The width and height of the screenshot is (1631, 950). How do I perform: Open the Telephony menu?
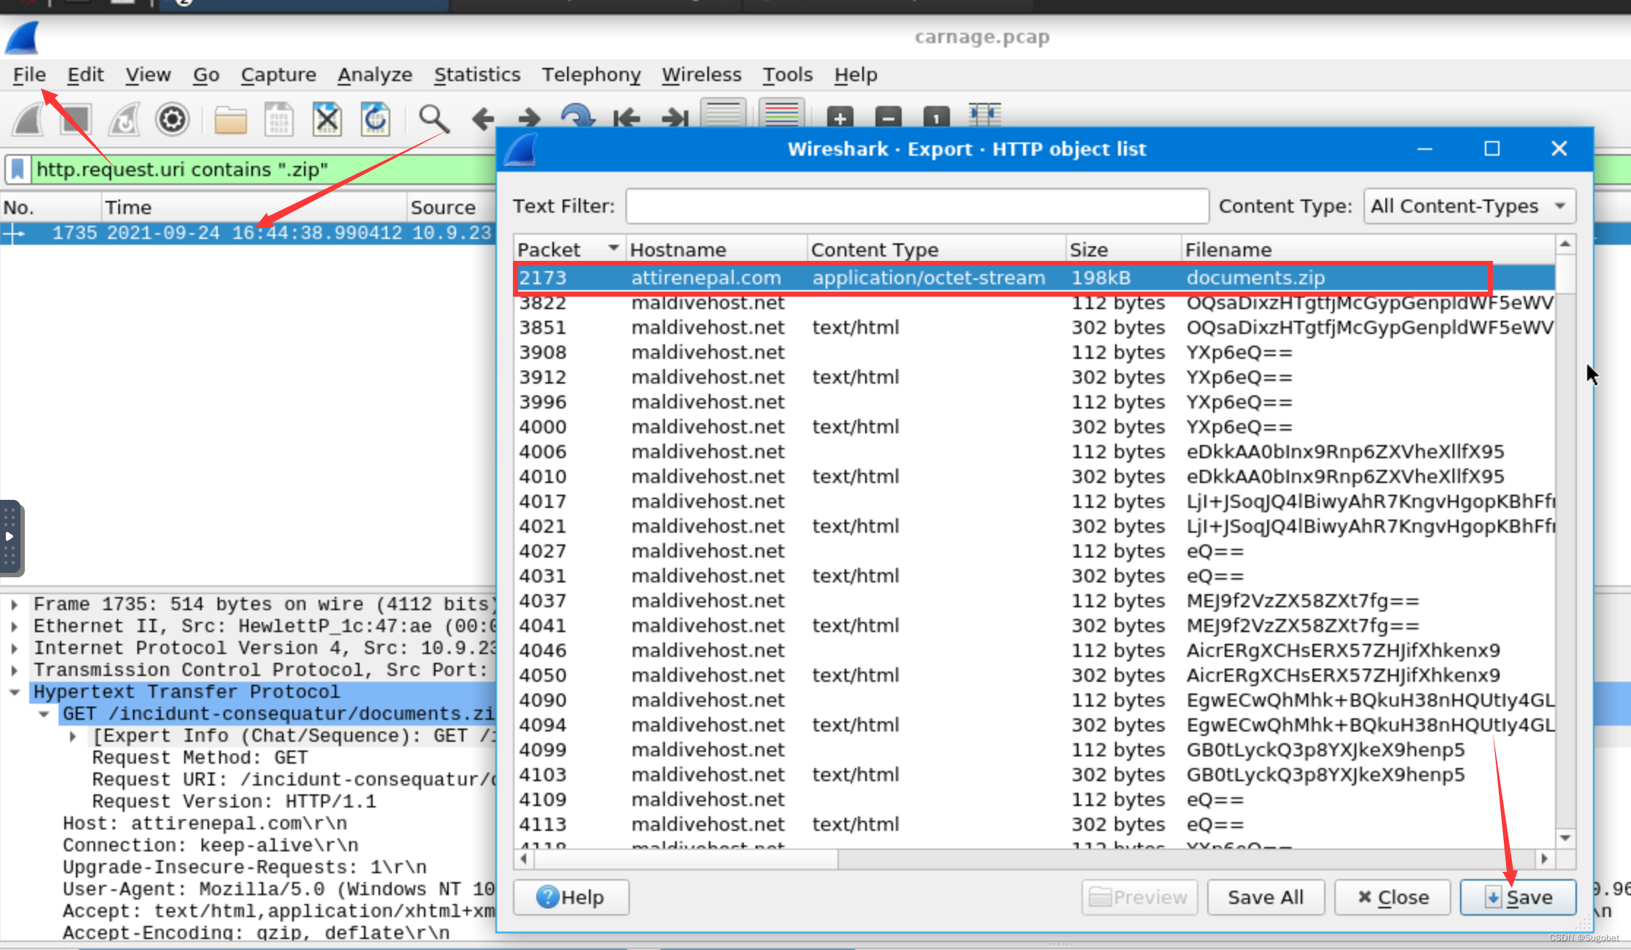pyautogui.click(x=591, y=75)
